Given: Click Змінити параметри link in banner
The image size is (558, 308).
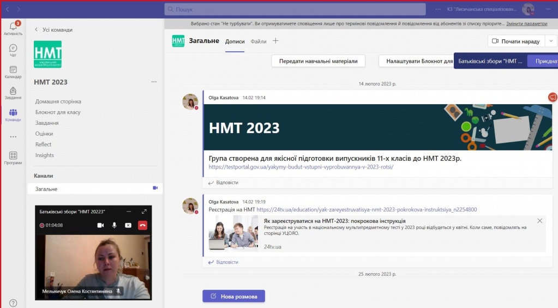Looking at the screenshot, I should 527,23.
